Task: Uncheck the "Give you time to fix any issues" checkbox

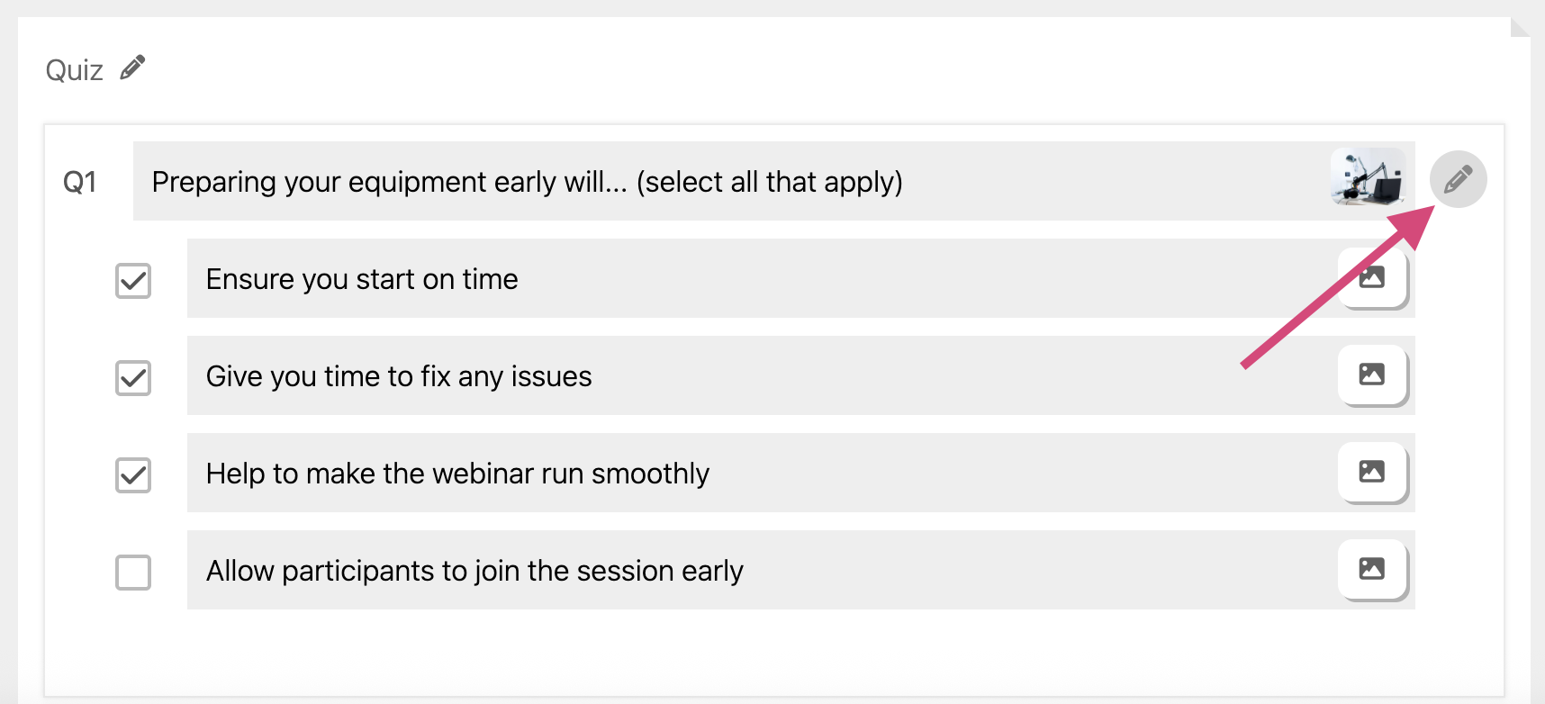Action: 133,378
